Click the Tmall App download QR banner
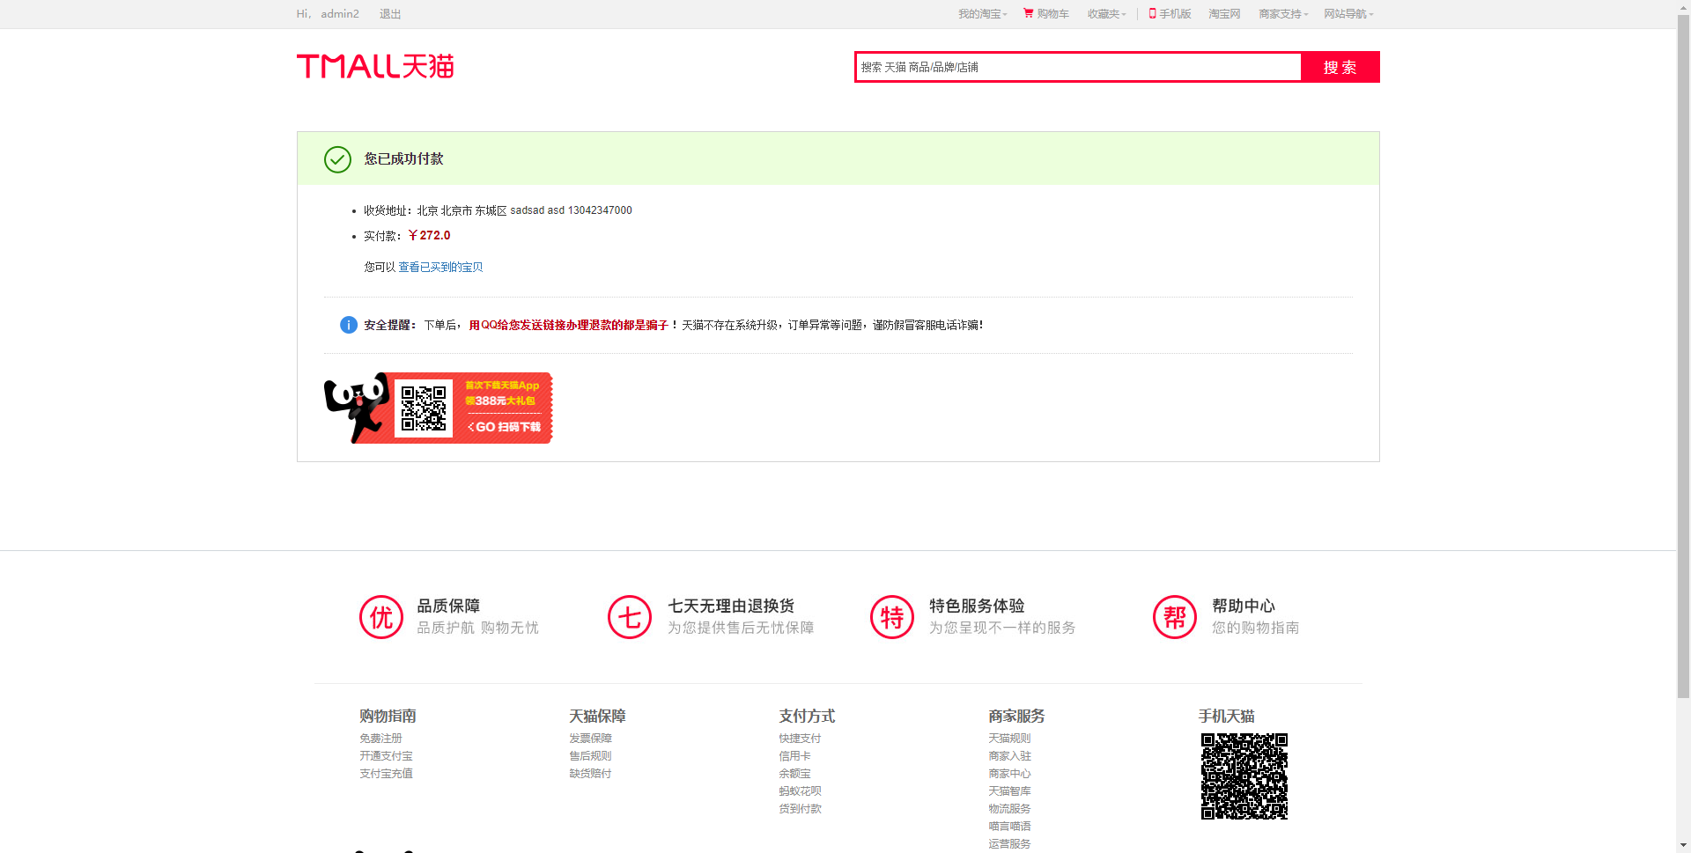 (x=438, y=408)
